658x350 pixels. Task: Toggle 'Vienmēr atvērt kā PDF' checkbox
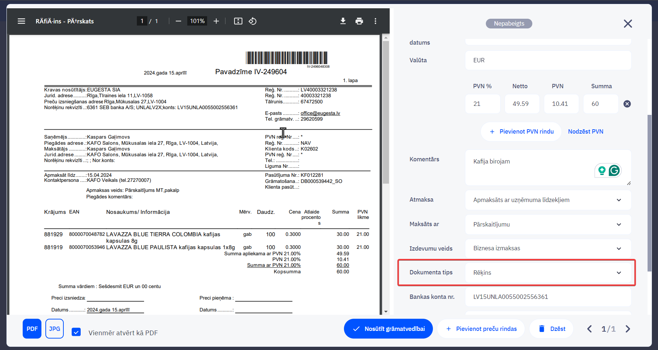[x=76, y=332]
